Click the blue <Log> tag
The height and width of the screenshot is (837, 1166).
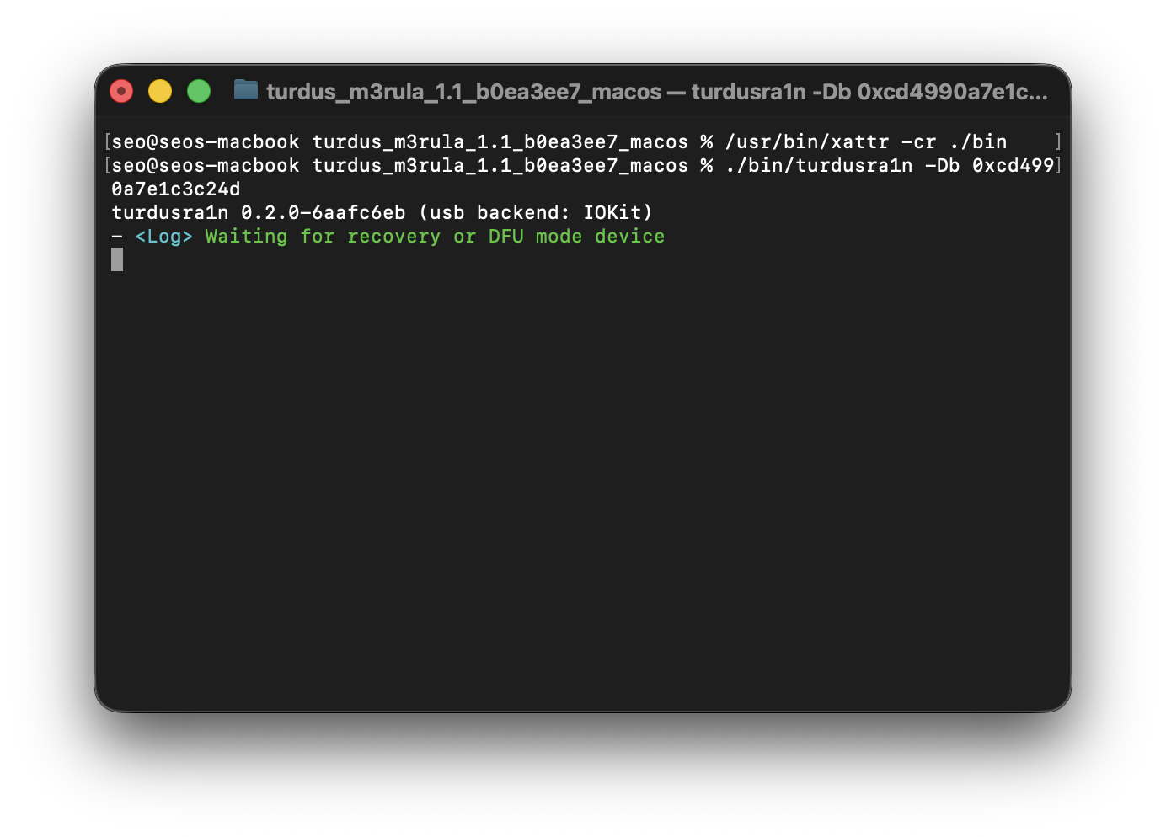[163, 237]
